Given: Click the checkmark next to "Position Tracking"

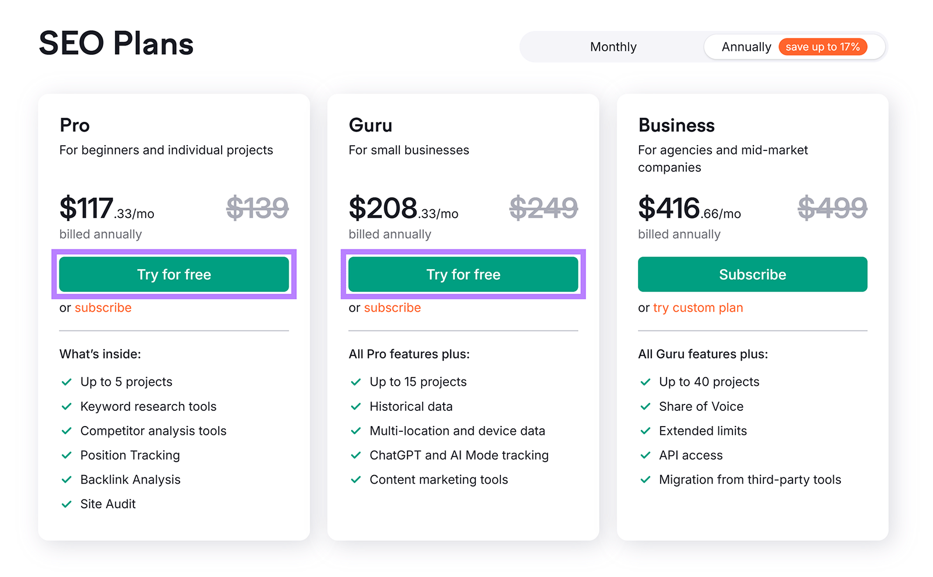Looking at the screenshot, I should [66, 455].
